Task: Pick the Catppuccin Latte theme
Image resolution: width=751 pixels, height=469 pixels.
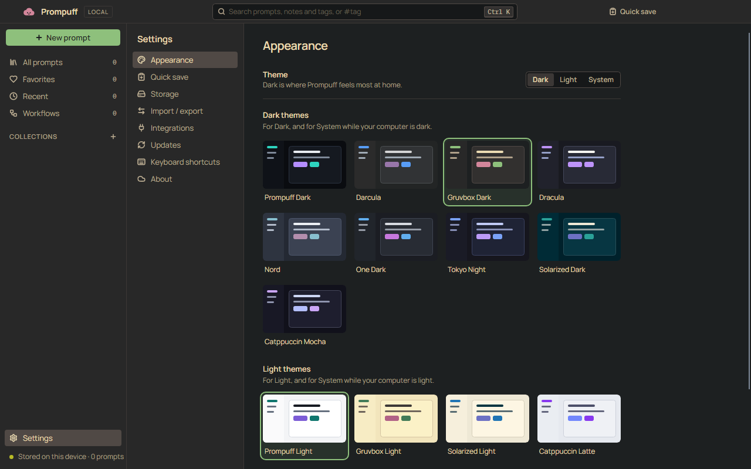Action: 579,426
